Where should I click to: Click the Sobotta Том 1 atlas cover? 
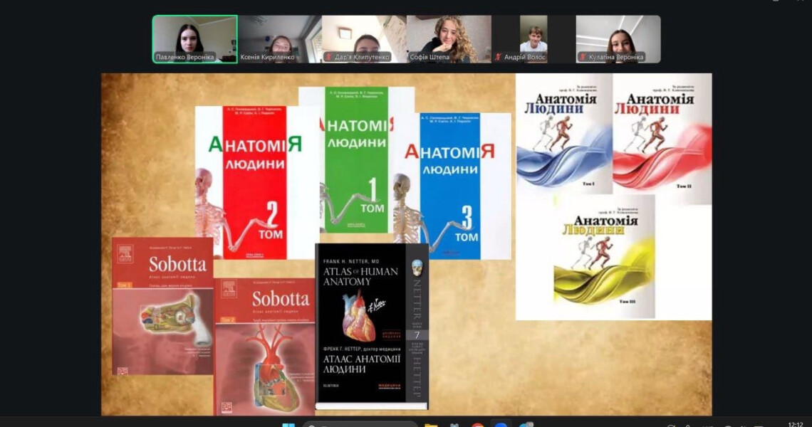pyautogui.click(x=162, y=306)
